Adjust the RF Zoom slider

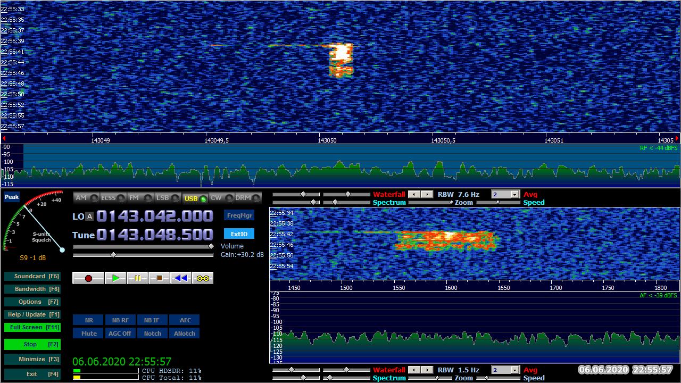430,203
